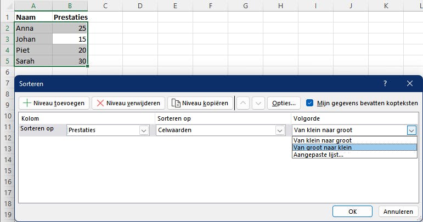Click the Niveau toevoegen plus icon
Image resolution: width=423 pixels, height=222 pixels.
[26, 103]
